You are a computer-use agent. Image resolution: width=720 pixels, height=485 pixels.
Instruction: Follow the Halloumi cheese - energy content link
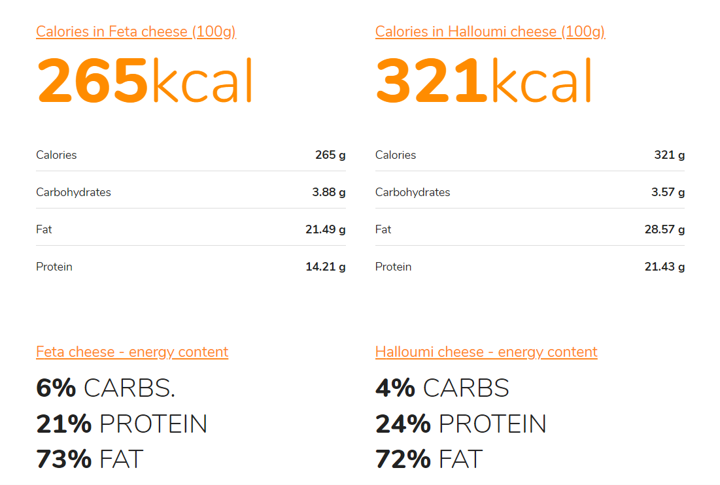pyautogui.click(x=486, y=352)
